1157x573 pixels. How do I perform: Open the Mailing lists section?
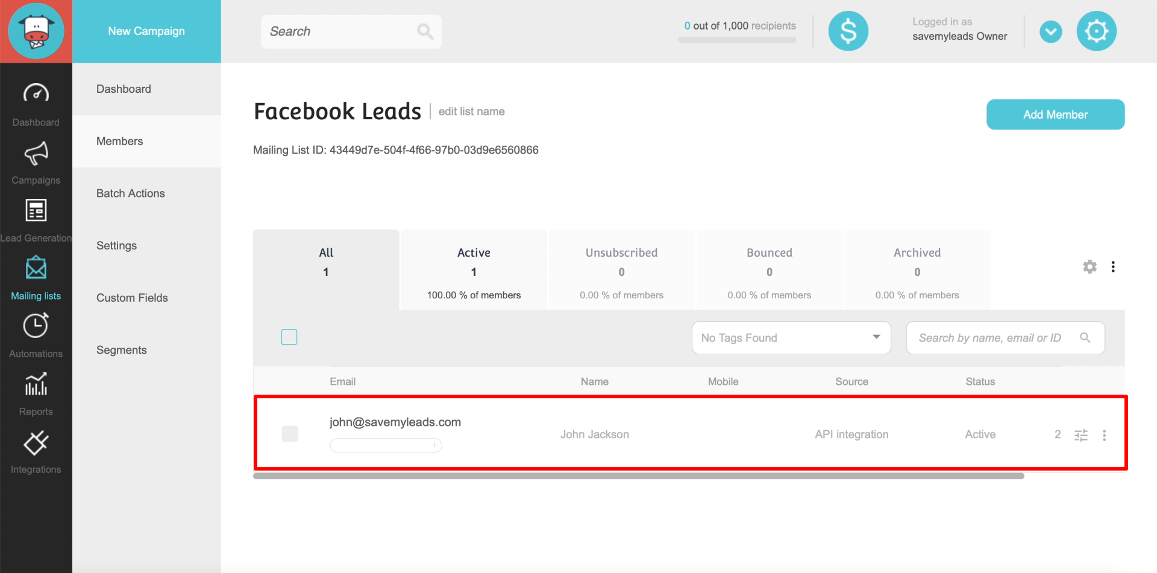tap(36, 278)
